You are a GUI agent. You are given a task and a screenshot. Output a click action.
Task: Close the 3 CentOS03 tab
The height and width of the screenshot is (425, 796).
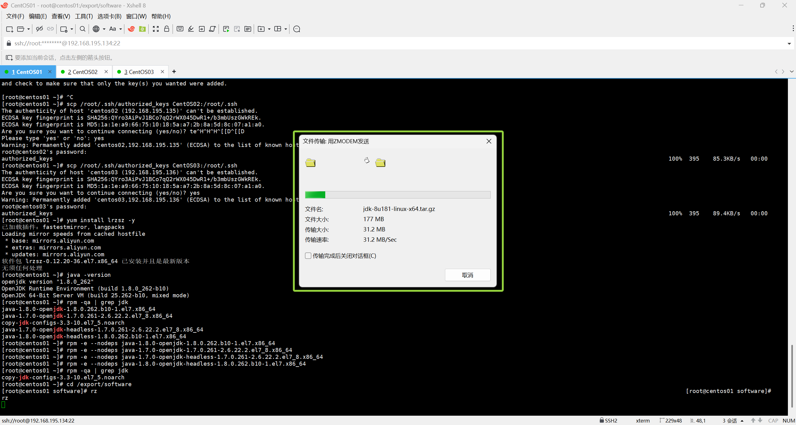[162, 72]
